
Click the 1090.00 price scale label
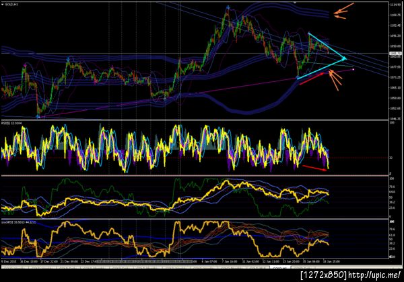[395, 46]
